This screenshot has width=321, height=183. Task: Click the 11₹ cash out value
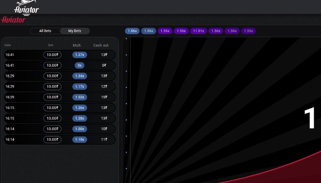(104, 139)
